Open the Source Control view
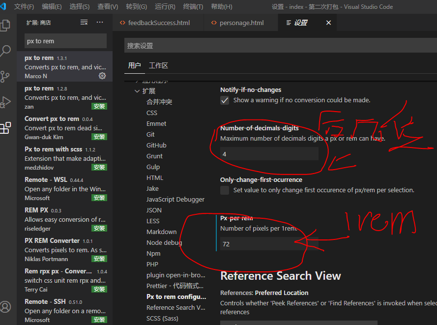The image size is (437, 325). 5,77
